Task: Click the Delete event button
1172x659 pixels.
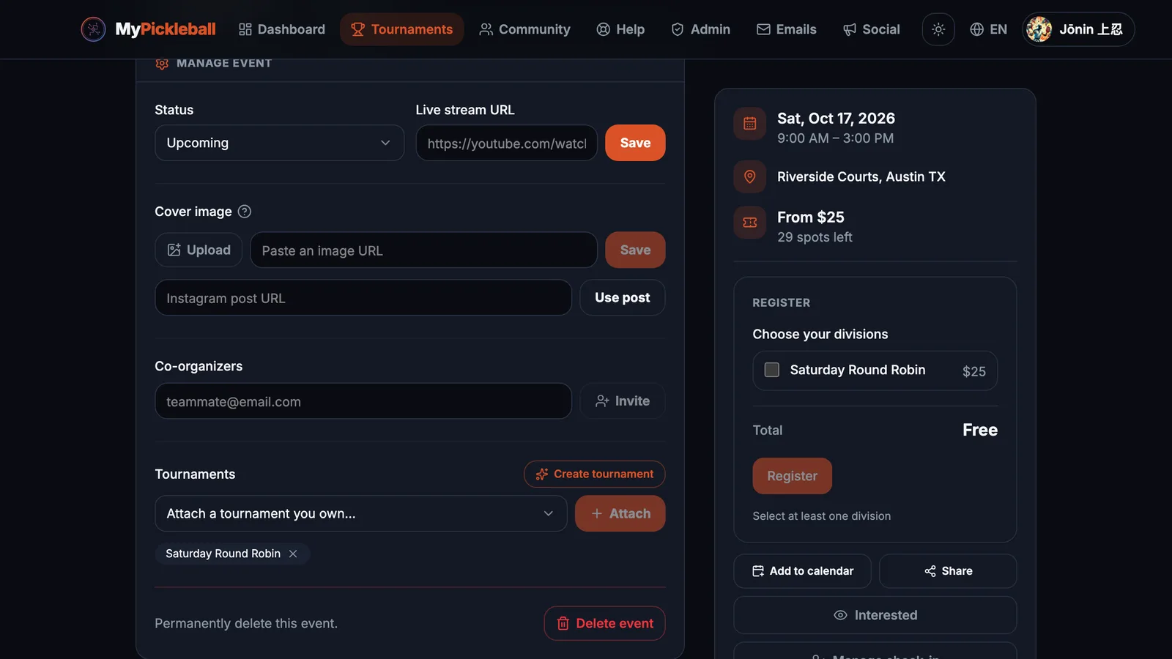Action: [605, 623]
